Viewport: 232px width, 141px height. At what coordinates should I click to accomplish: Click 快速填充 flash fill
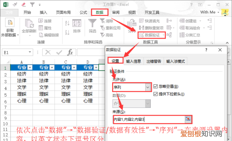149,21
